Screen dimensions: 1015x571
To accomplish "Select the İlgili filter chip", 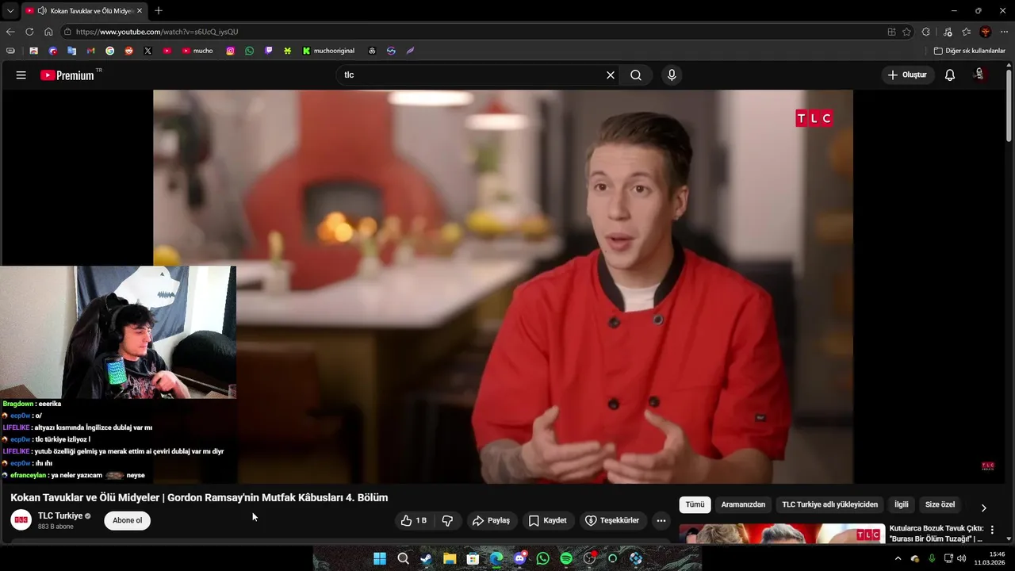I will (902, 504).
